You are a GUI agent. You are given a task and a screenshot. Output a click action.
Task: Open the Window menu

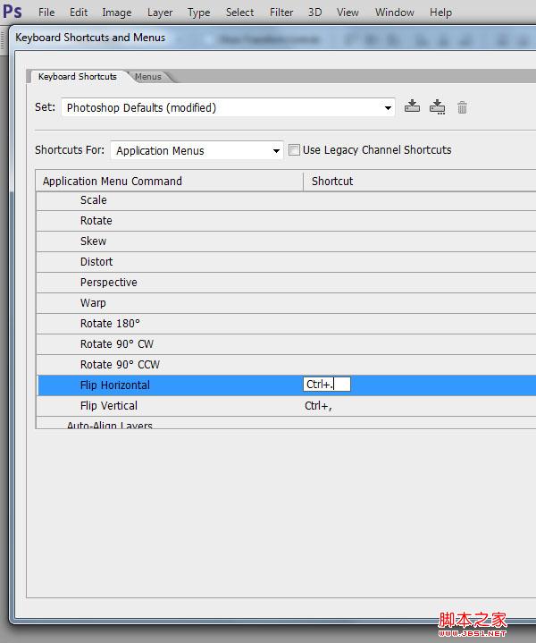tap(395, 13)
